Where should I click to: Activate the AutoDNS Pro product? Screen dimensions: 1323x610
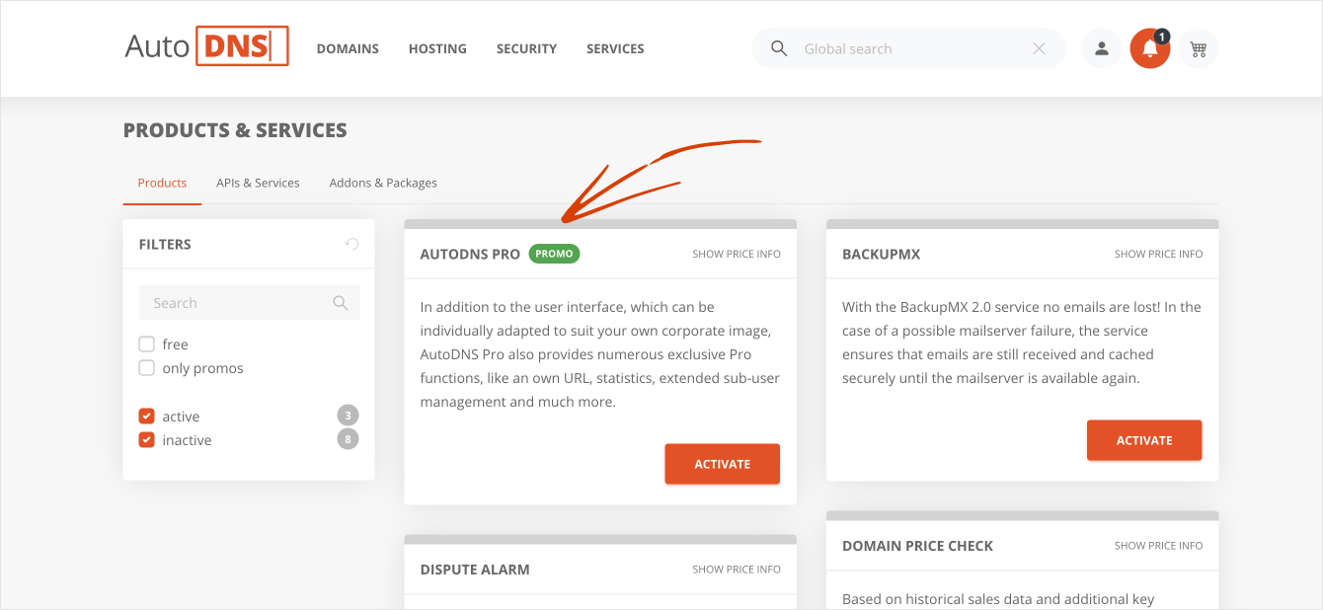click(723, 464)
